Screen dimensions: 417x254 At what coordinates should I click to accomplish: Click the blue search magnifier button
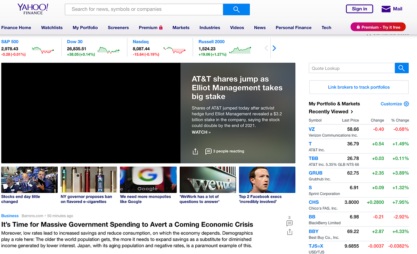[236, 9]
